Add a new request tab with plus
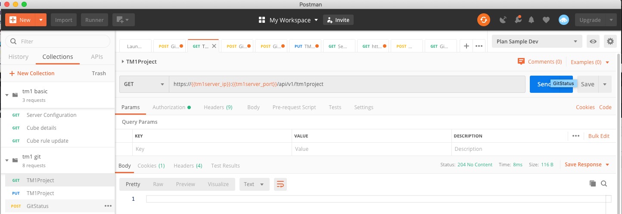622x214 pixels. [x=466, y=46]
